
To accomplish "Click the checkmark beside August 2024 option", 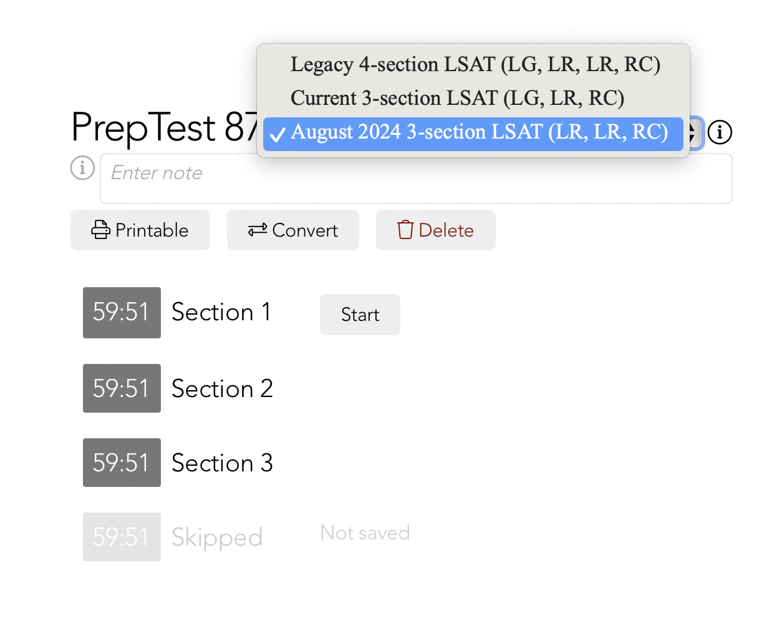I will (x=278, y=133).
